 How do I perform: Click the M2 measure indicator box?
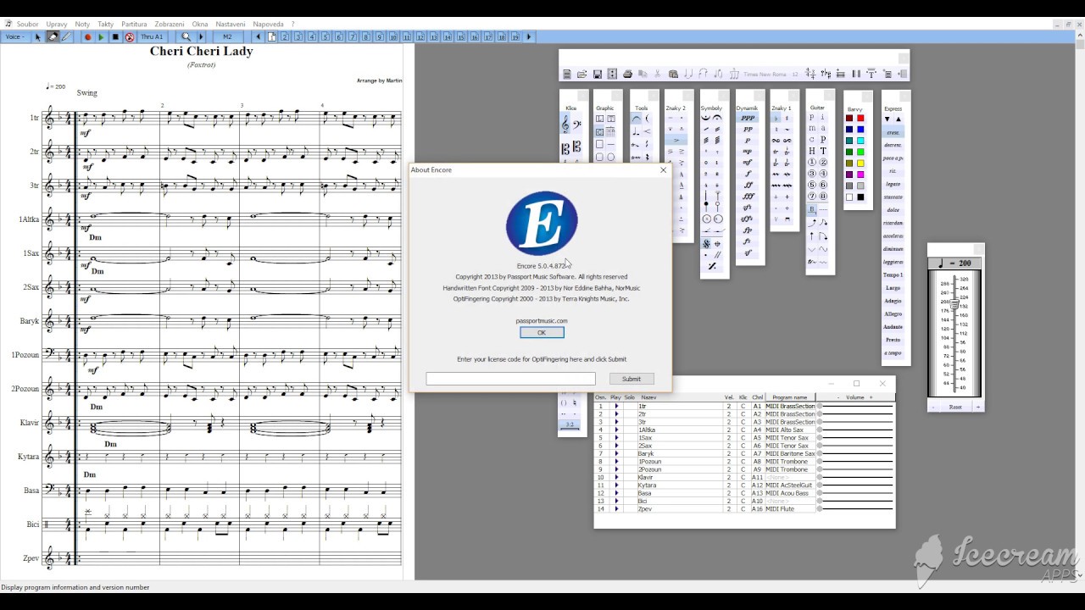click(x=227, y=37)
